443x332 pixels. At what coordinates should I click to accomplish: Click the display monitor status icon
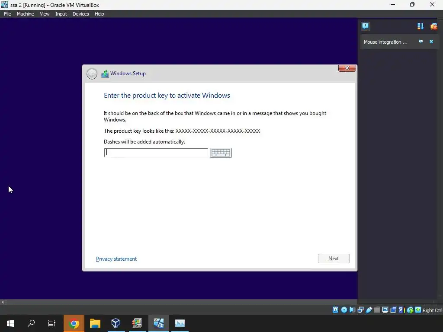[x=385, y=310]
